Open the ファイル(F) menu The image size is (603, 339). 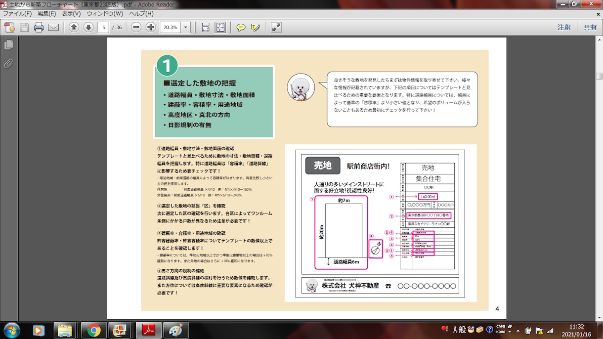click(17, 14)
